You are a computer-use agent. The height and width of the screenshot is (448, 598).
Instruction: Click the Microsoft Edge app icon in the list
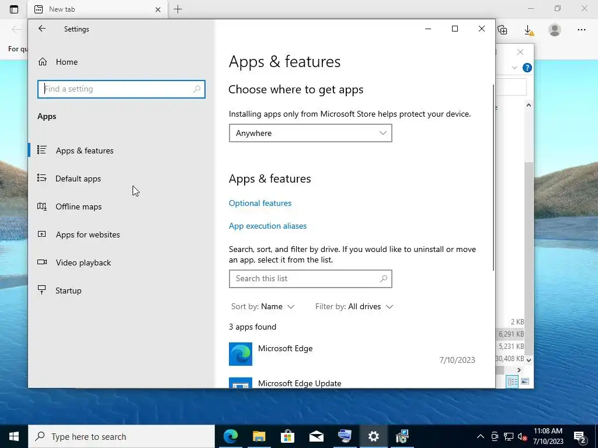240,354
